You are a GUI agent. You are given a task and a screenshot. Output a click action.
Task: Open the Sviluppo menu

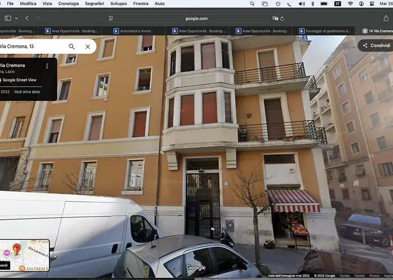pyautogui.click(x=118, y=3)
